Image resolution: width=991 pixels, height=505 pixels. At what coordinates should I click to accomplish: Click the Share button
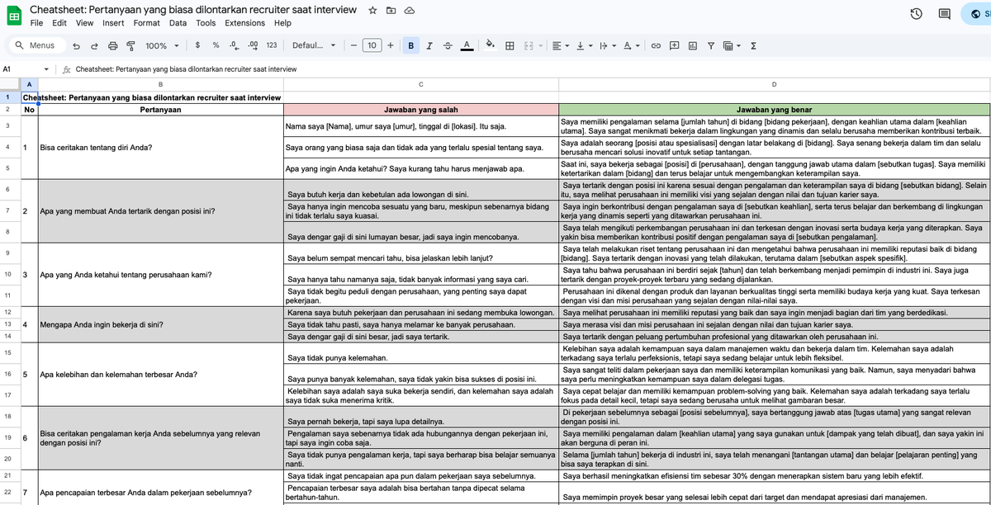[x=978, y=14]
